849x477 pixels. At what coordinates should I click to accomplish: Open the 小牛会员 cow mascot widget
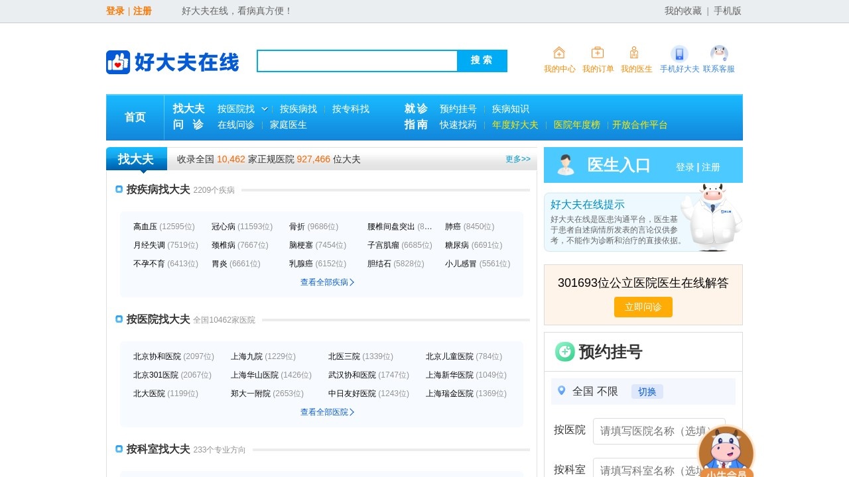(x=726, y=451)
